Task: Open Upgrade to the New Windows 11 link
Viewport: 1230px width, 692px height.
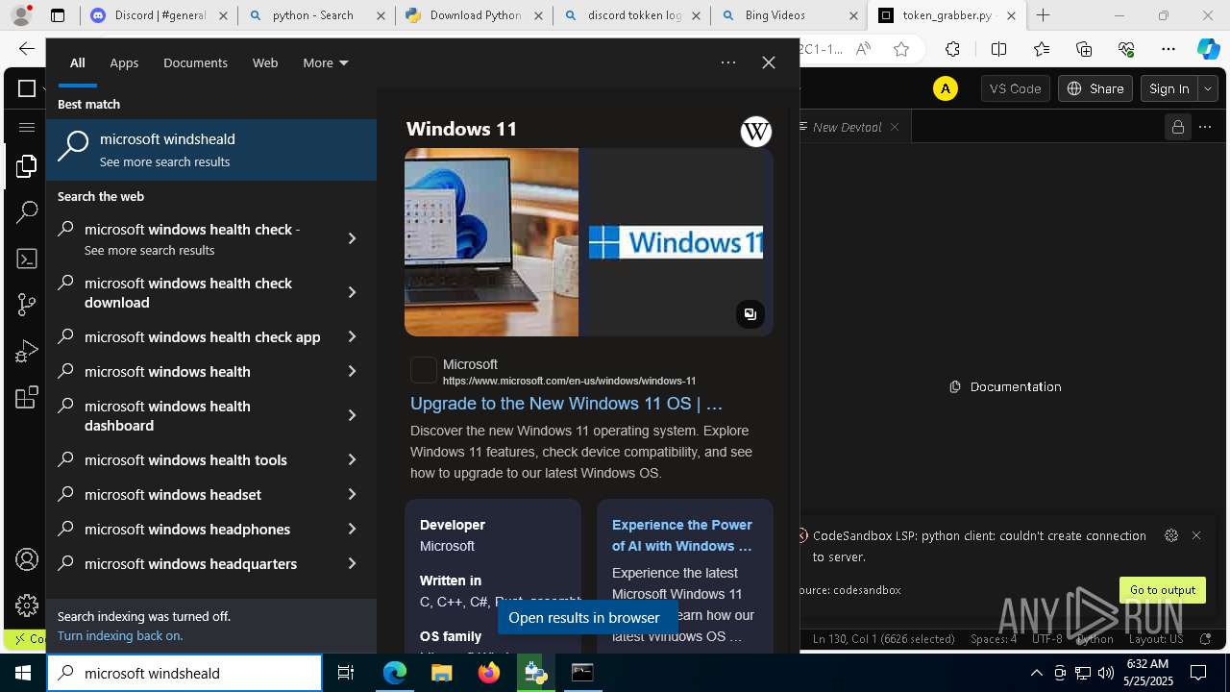Action: (566, 404)
